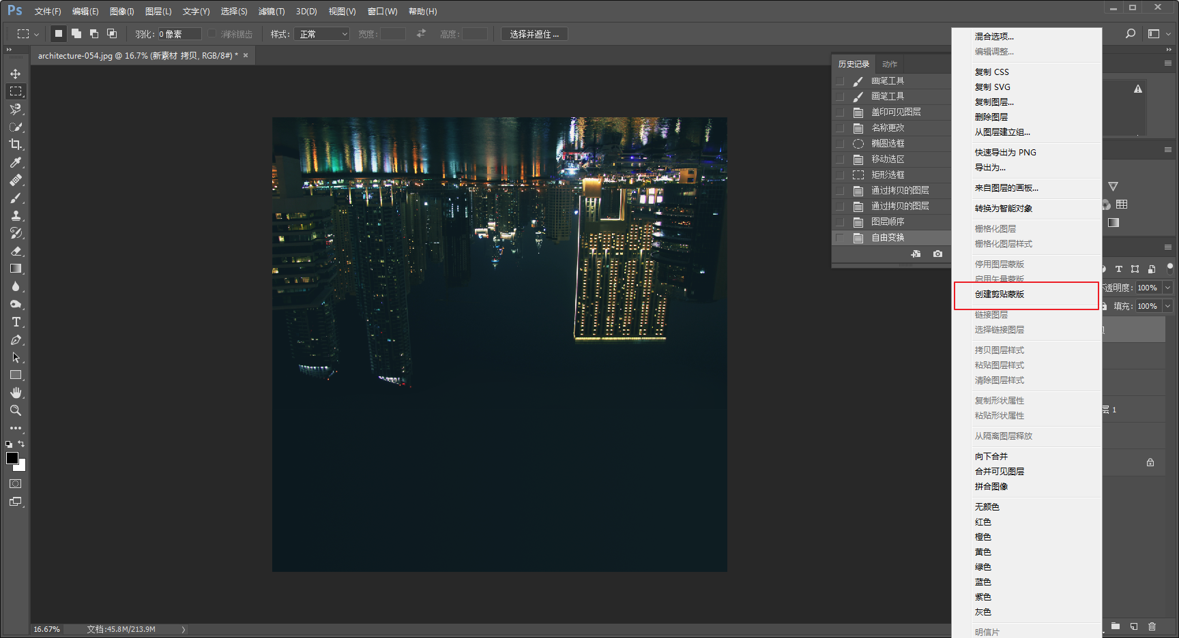
Task: Select the Quick Selection tool
Action: (16, 127)
